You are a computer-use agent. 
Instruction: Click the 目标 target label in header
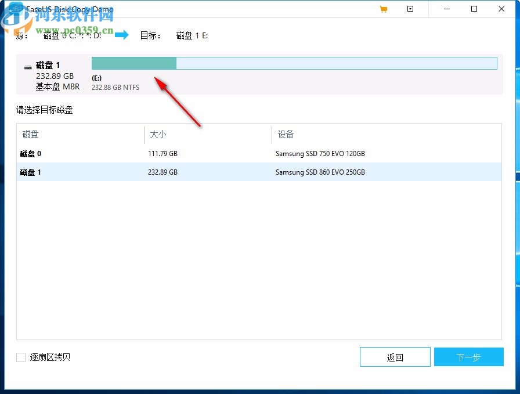pyautogui.click(x=150, y=35)
